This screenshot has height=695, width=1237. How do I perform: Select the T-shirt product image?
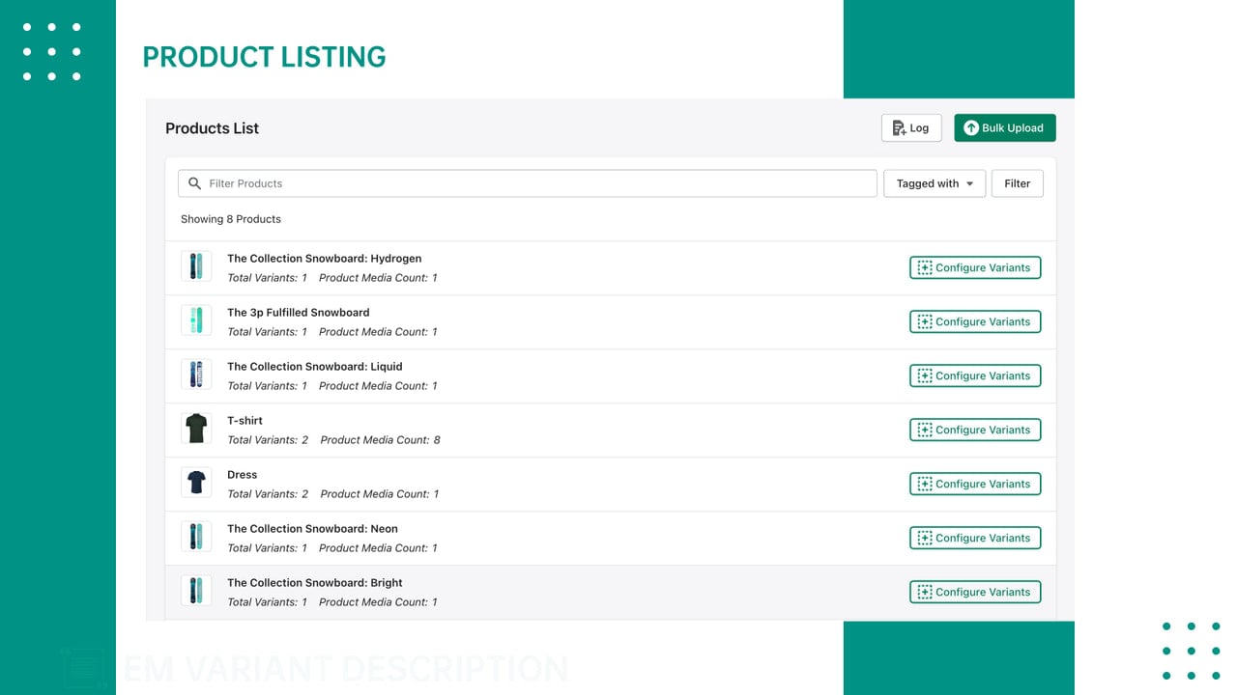pos(196,429)
